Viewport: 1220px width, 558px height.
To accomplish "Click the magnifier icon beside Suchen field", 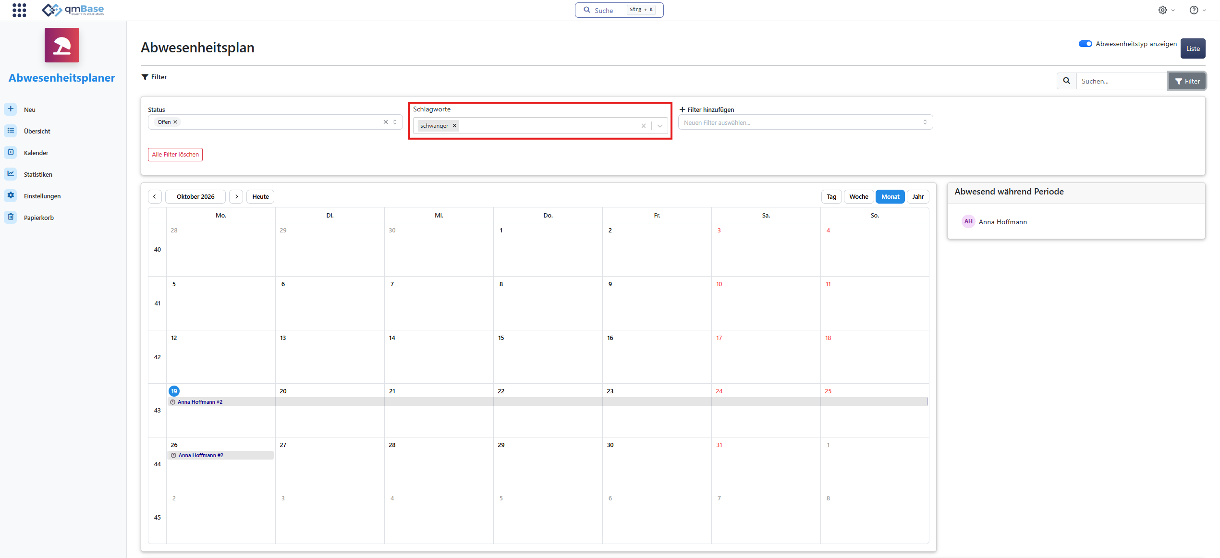I will [1066, 81].
